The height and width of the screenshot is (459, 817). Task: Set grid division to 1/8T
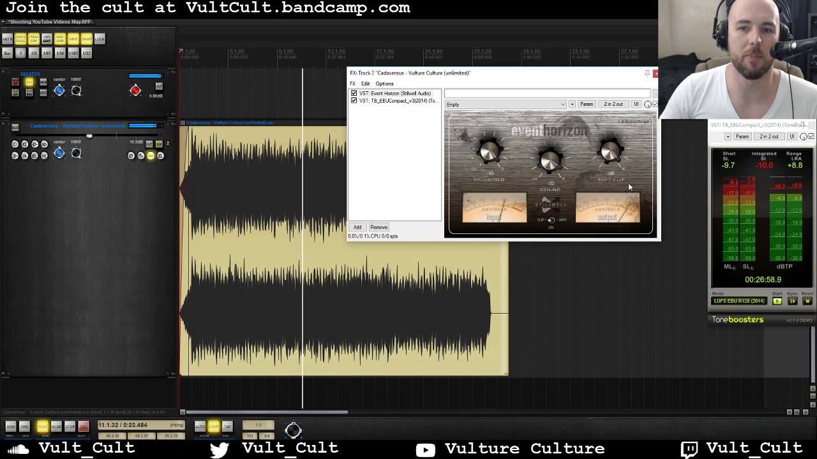[47, 54]
